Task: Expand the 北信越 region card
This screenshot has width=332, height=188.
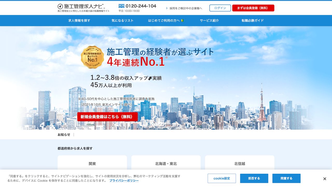Action: click(x=240, y=163)
